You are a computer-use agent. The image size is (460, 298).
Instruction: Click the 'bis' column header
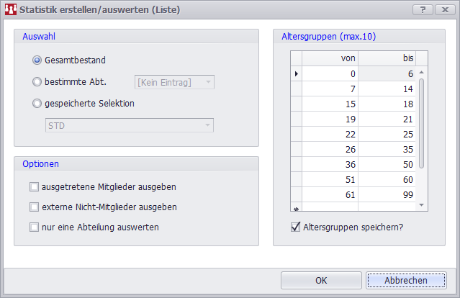387,58
